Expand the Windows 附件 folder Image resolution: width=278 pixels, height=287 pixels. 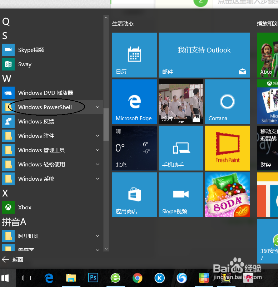point(98,135)
